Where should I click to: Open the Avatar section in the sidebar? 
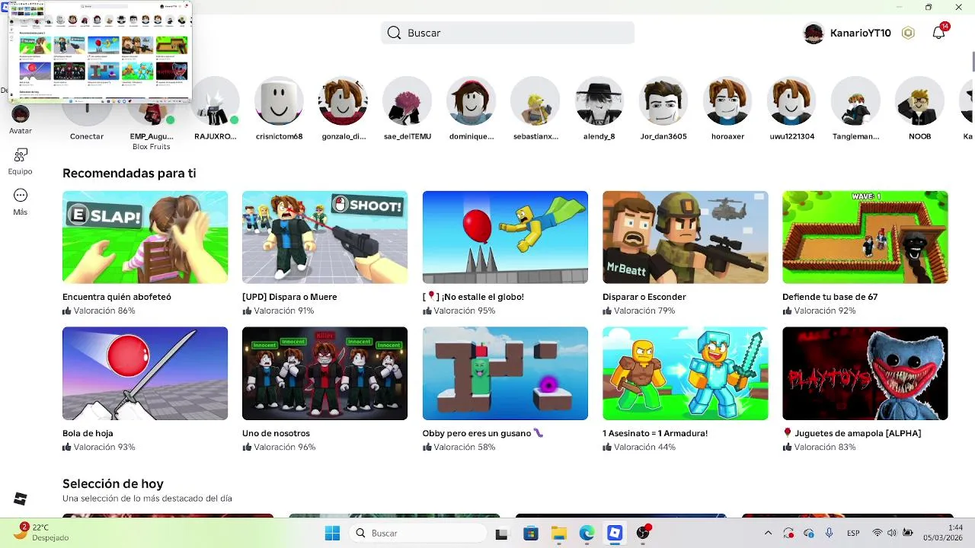[x=21, y=120]
